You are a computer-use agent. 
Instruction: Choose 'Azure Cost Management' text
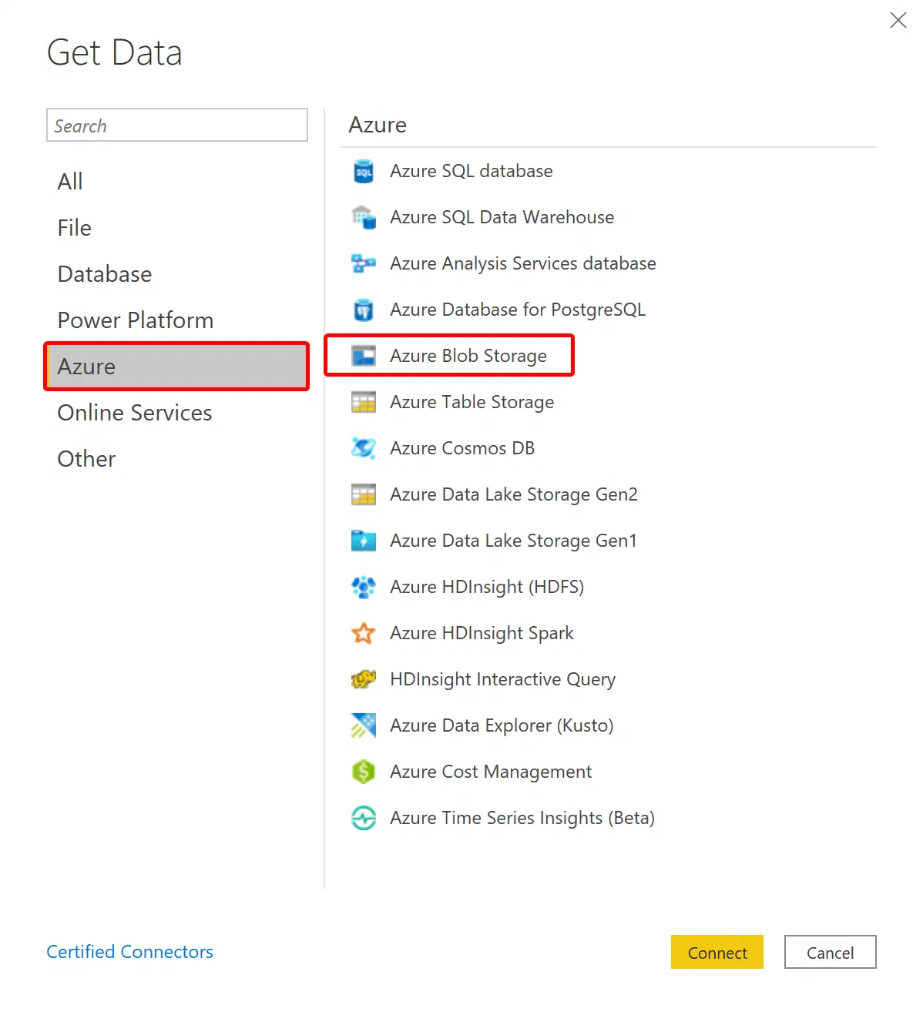point(491,772)
